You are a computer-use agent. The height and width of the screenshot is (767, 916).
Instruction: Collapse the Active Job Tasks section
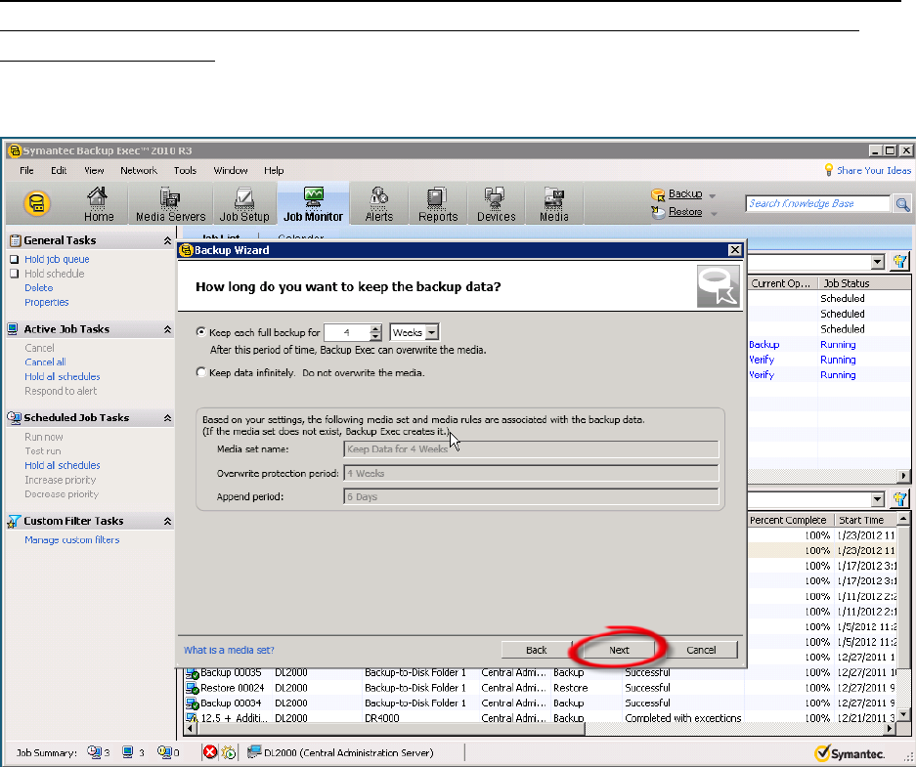pyautogui.click(x=167, y=329)
